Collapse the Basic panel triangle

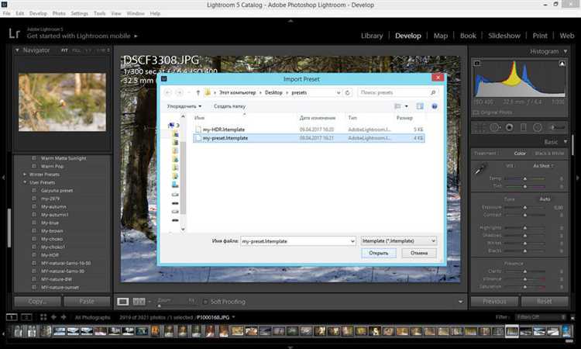(565, 142)
